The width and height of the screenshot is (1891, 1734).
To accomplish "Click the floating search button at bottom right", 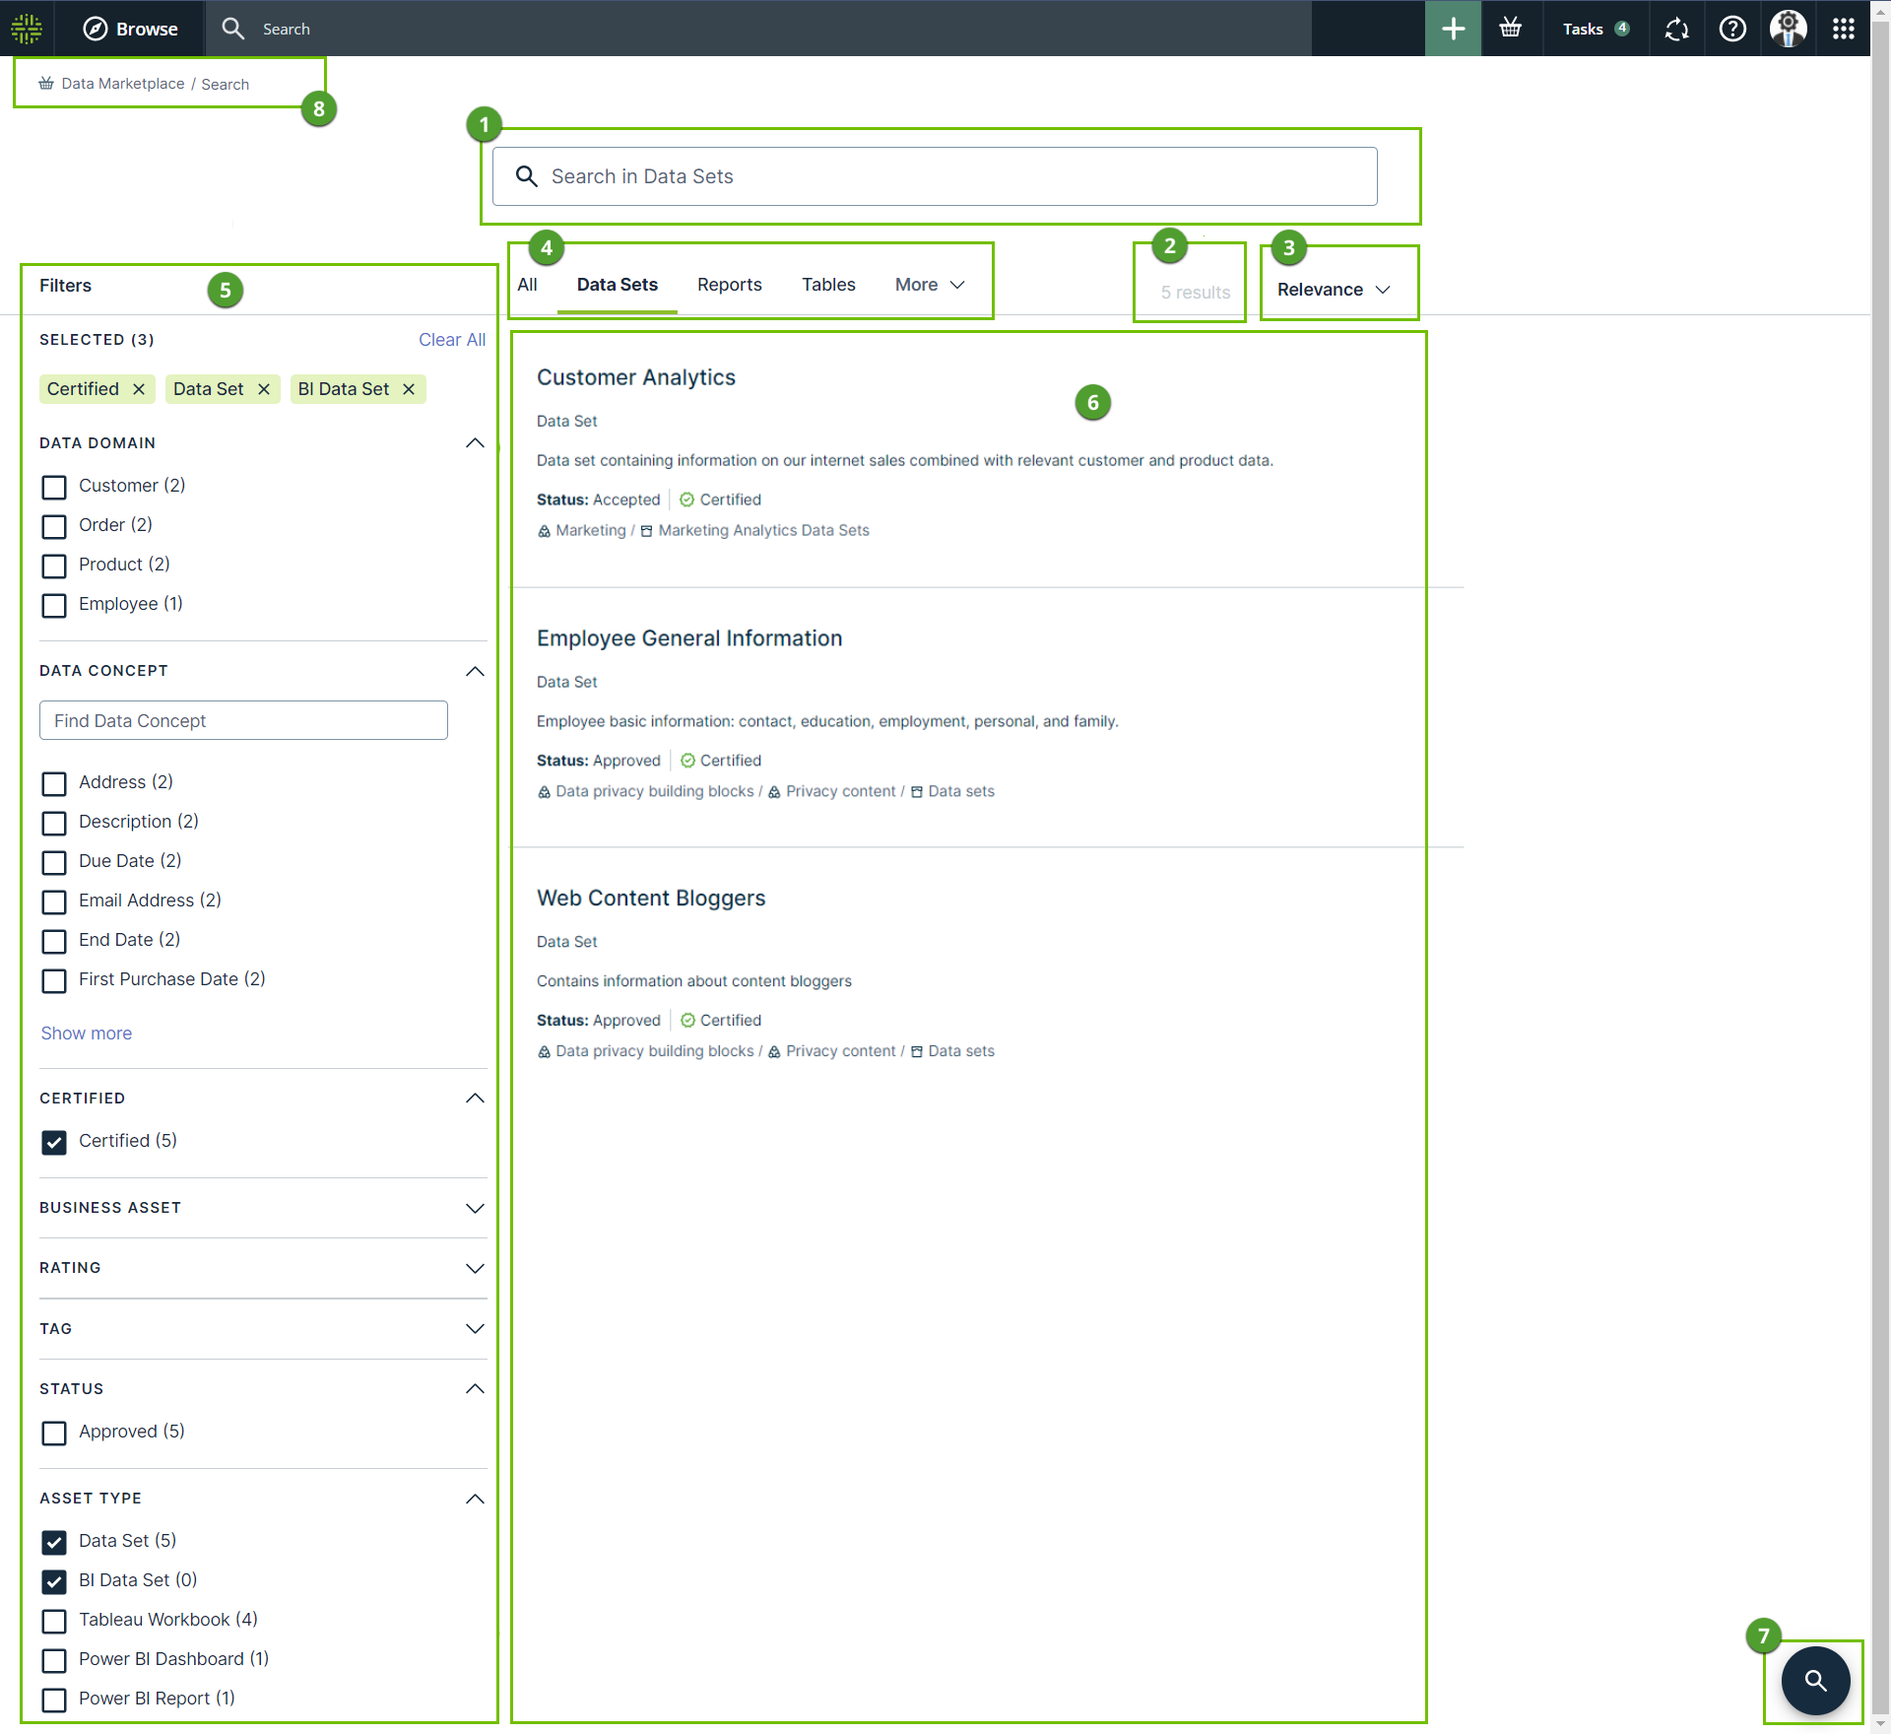I will 1815,1681.
